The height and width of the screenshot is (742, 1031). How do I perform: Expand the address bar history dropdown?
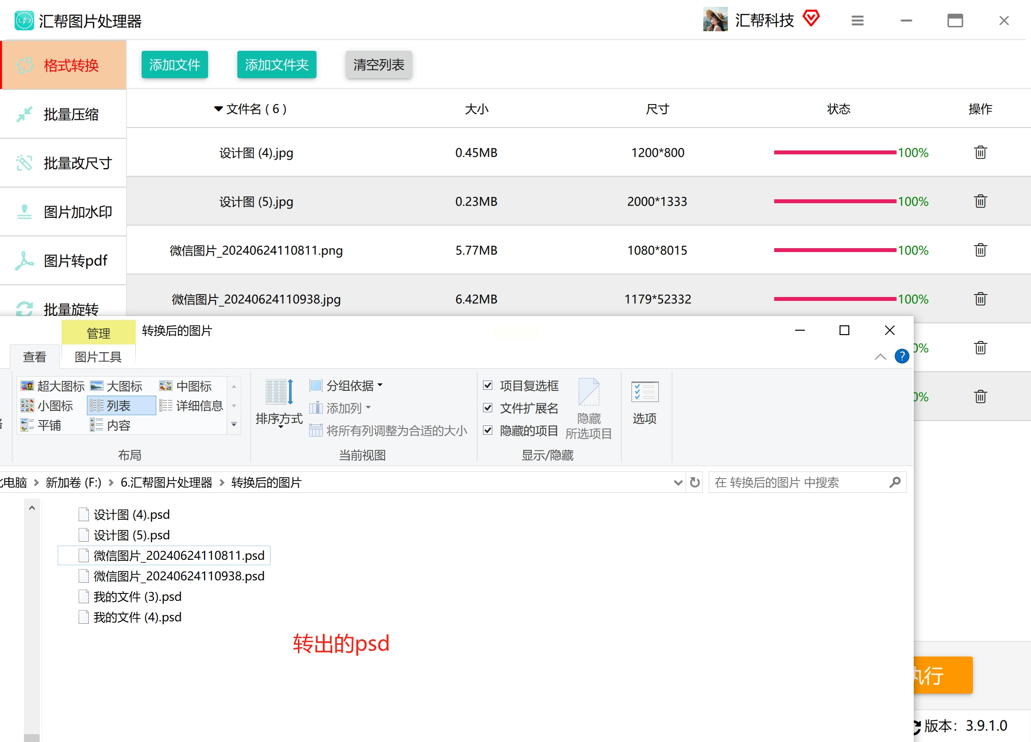(678, 483)
